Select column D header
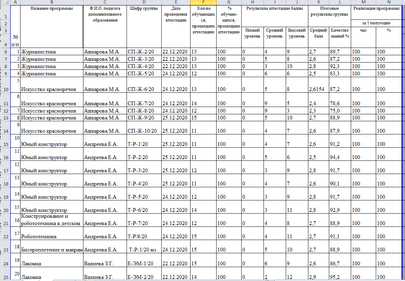Image resolution: width=405 pixels, height=281 pixels. tap(144, 2)
